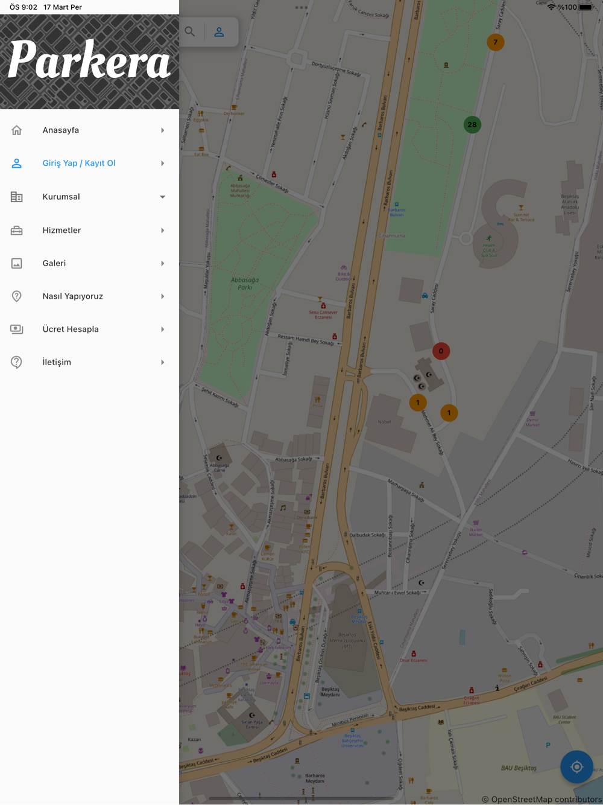Click the briefcase icon beside Hizmetler

[x=17, y=231]
